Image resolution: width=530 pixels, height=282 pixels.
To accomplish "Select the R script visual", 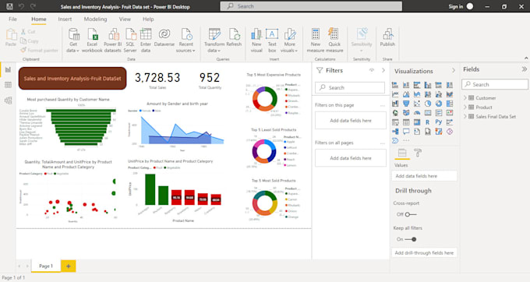I will [x=428, y=122].
